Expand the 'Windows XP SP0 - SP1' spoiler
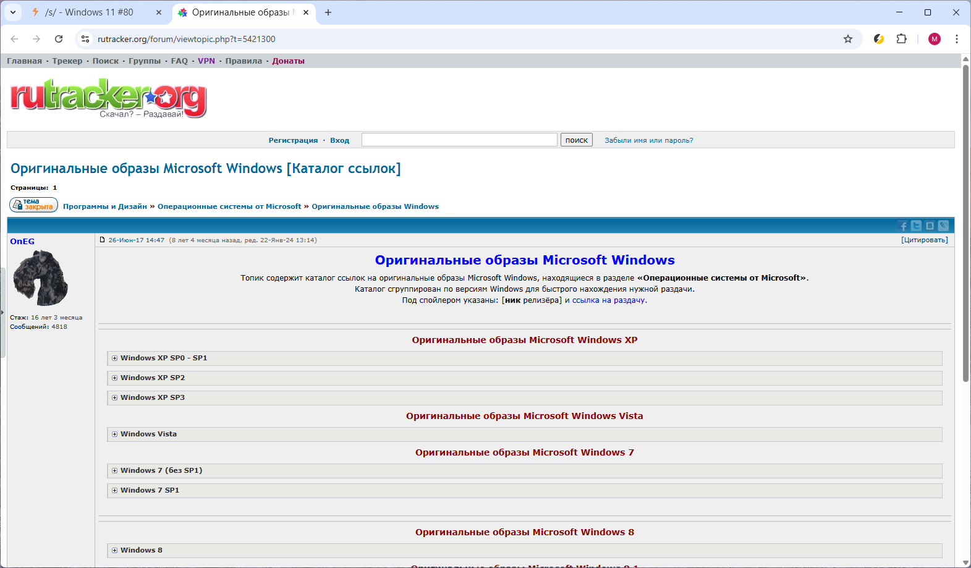The height and width of the screenshot is (568, 971). [x=525, y=358]
